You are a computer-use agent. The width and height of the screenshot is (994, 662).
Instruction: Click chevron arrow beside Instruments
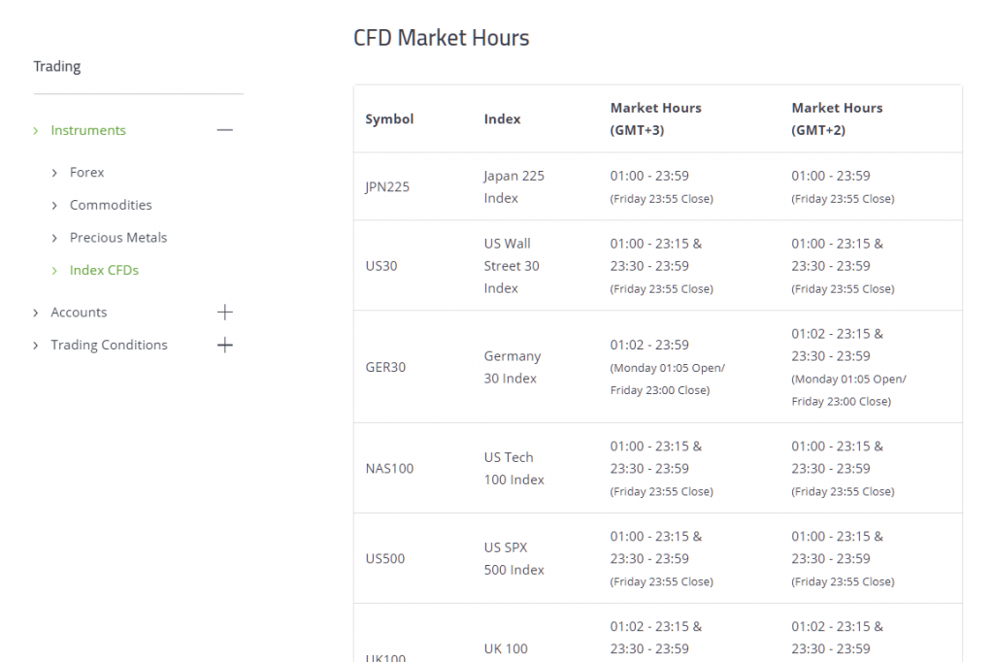tap(36, 131)
